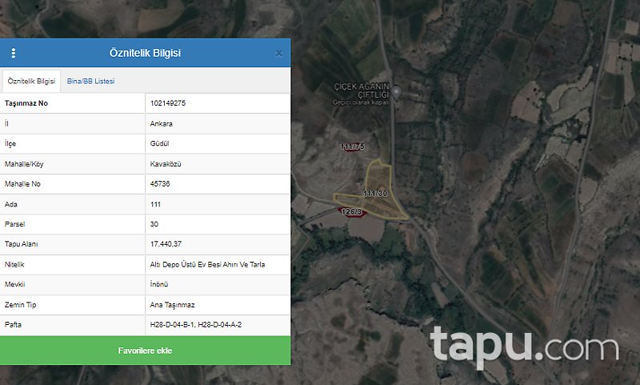Click the Zemin Tip label
640x385 pixels.
(x=21, y=305)
